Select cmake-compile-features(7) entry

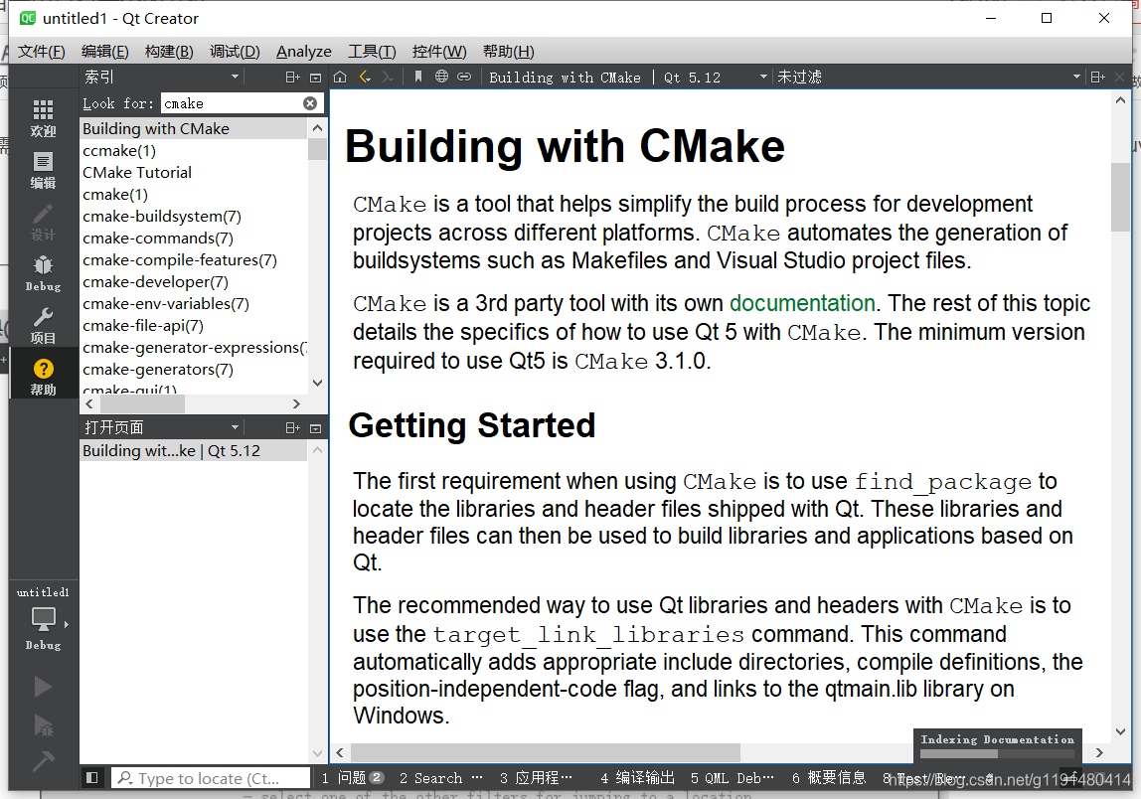tap(194, 259)
